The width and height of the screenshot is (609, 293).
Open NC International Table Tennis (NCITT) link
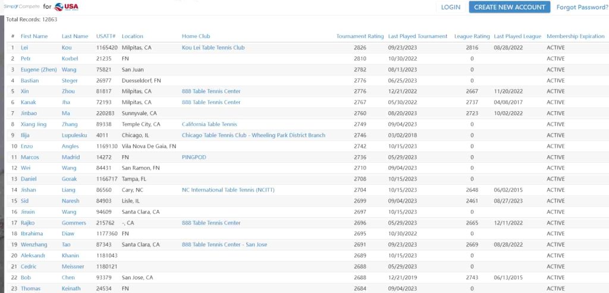point(227,190)
